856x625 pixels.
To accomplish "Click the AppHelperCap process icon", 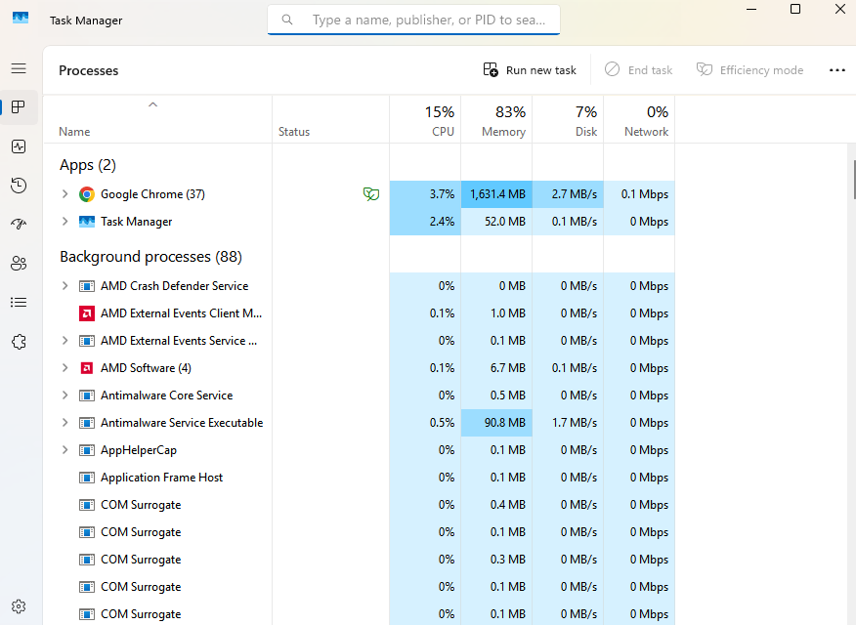I will tap(87, 450).
